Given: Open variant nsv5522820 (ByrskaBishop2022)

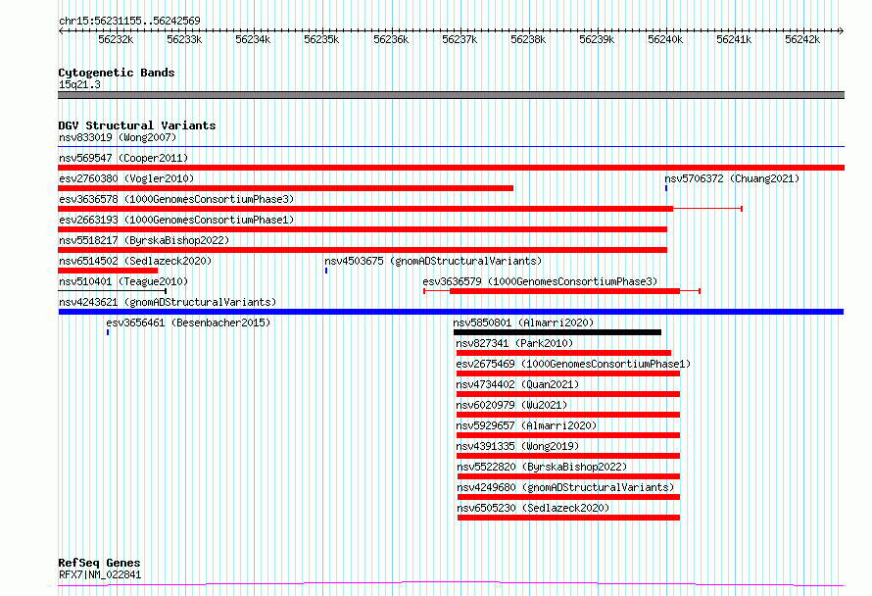Looking at the screenshot, I should click(x=542, y=467).
